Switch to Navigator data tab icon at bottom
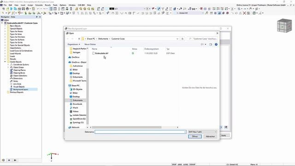The height and width of the screenshot is (166, 295). click(x=3, y=160)
